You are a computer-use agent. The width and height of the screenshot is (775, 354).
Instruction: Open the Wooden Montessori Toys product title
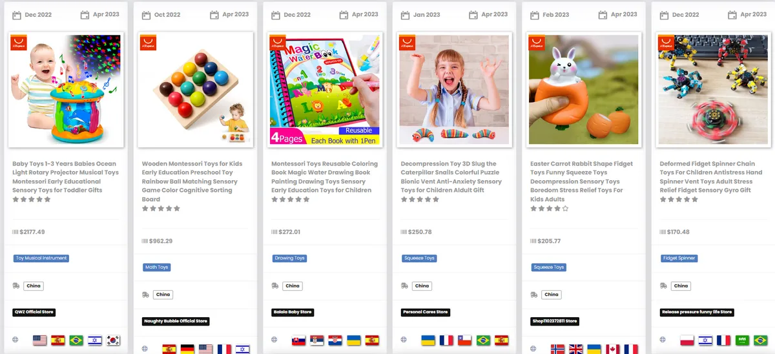click(191, 182)
